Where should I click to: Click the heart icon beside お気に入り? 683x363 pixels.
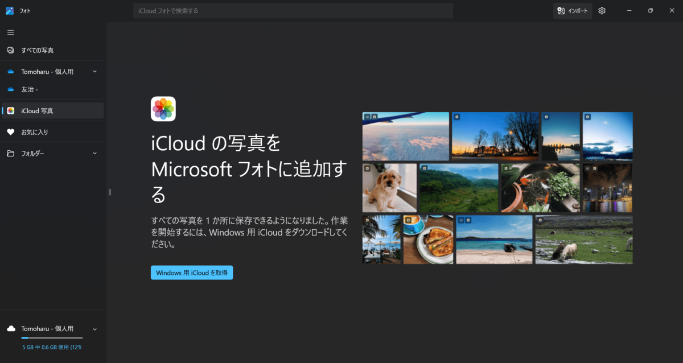coord(10,132)
